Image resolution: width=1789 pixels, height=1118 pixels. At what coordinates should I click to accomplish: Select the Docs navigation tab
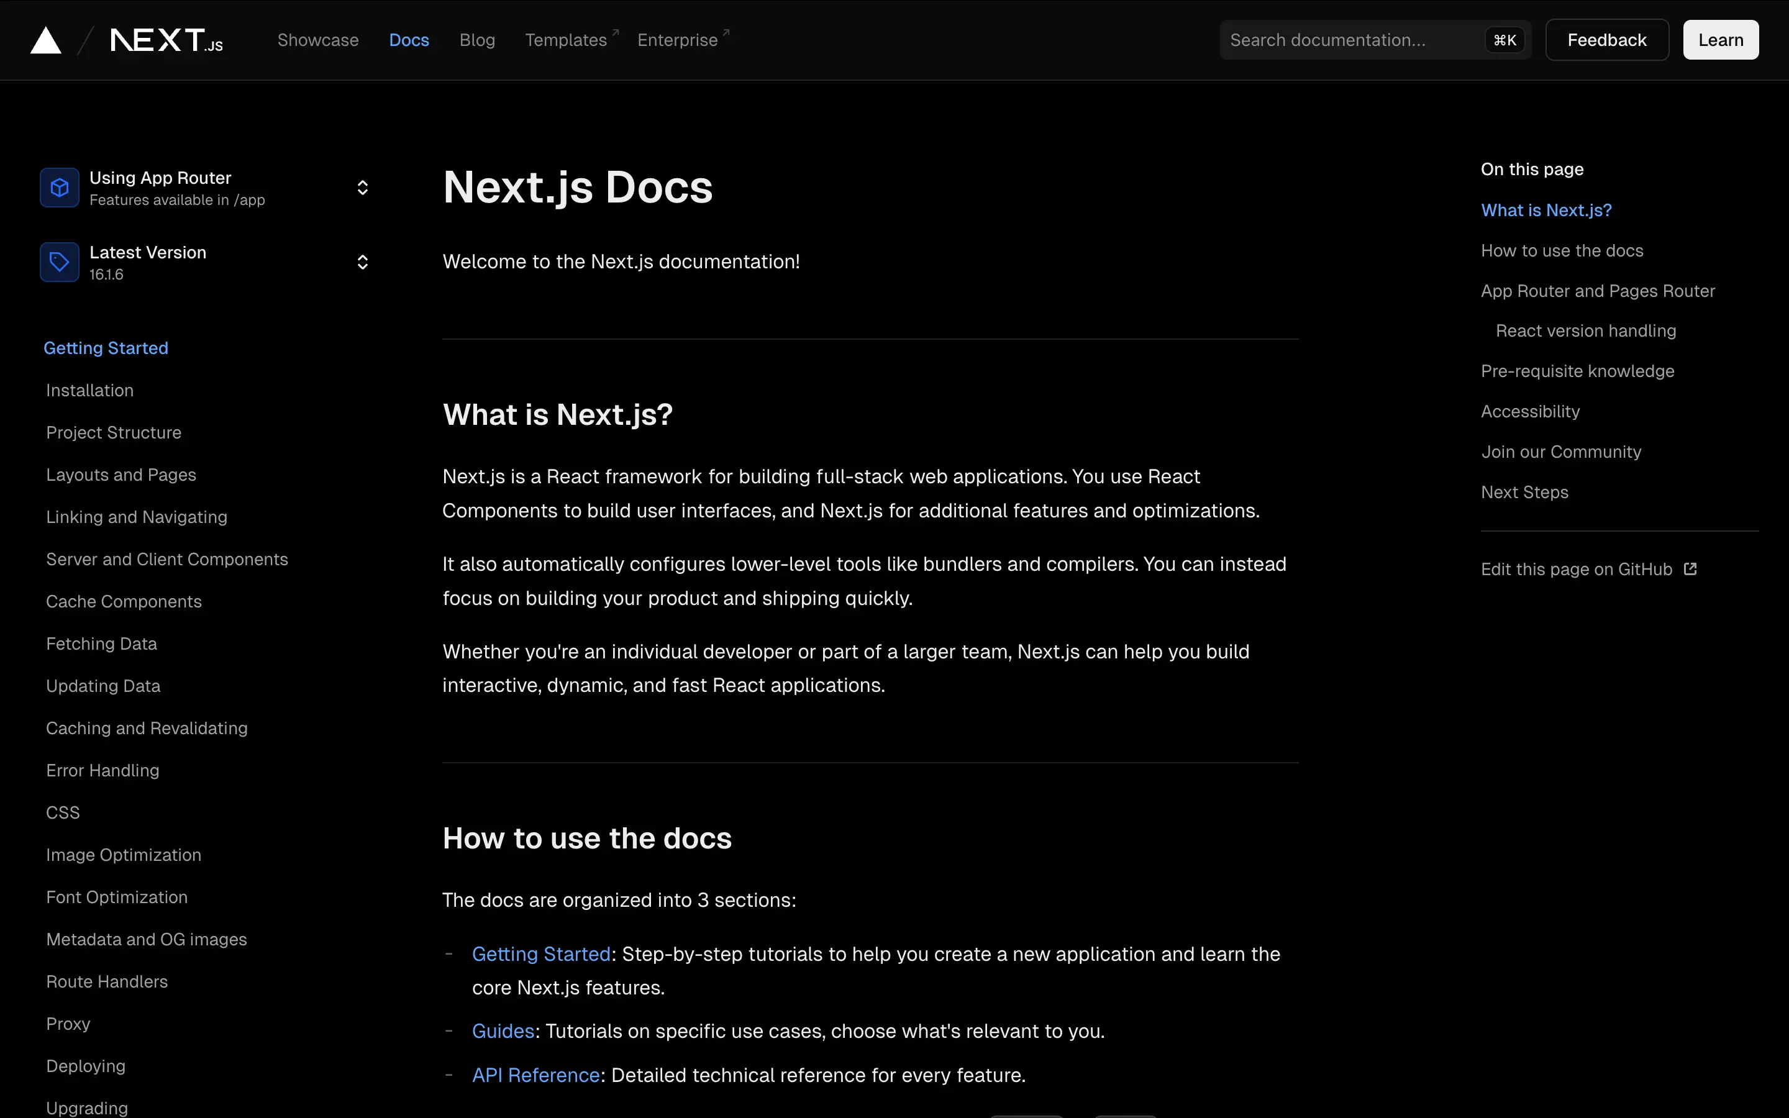point(409,40)
